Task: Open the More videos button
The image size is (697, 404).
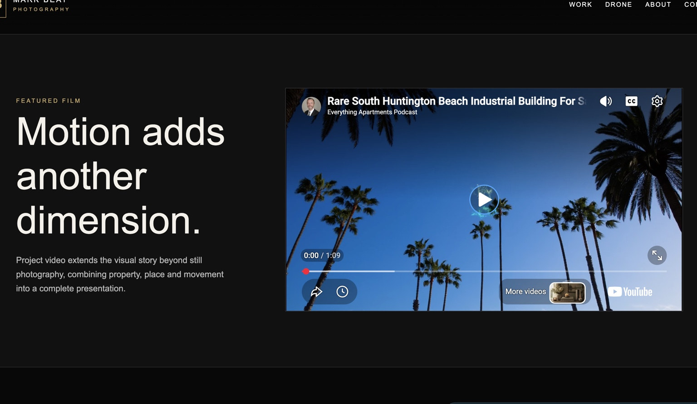Action: click(x=545, y=292)
